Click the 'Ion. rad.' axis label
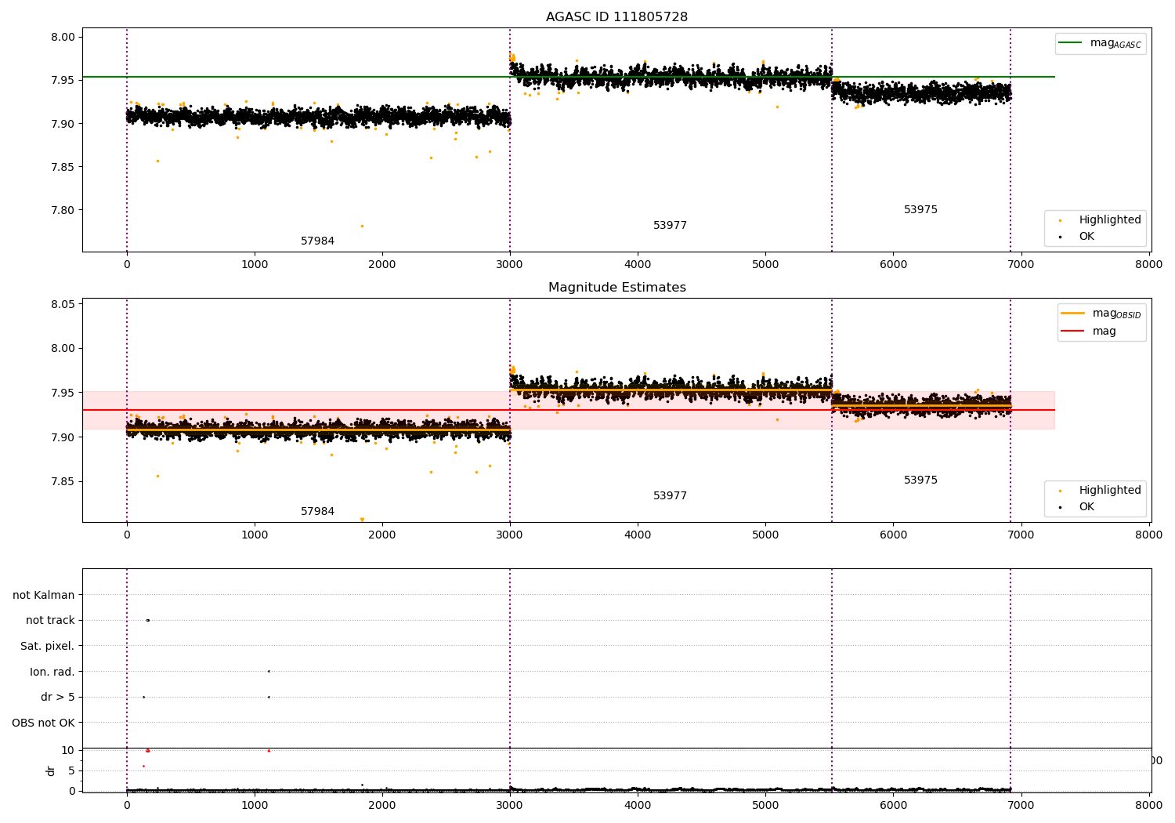The height and width of the screenshot is (823, 1175). pyautogui.click(x=52, y=673)
